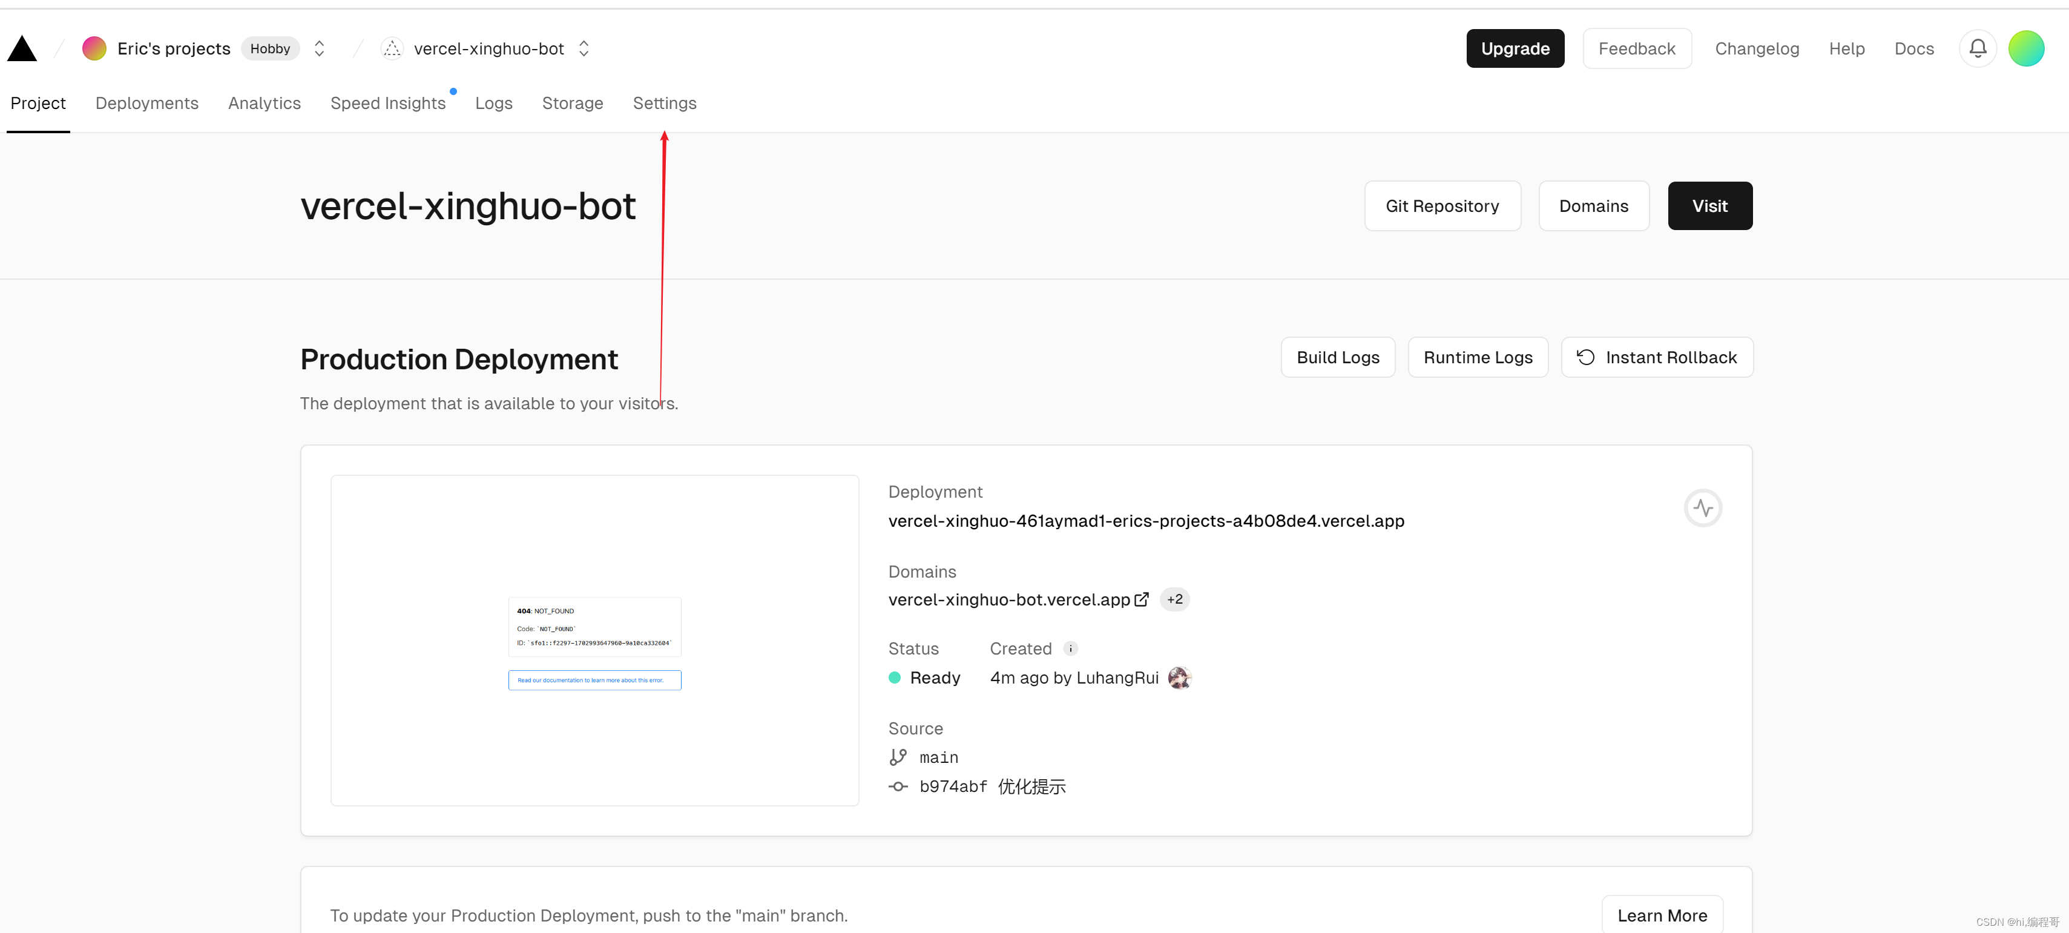
Task: Visit the deployed site
Action: 1710,206
